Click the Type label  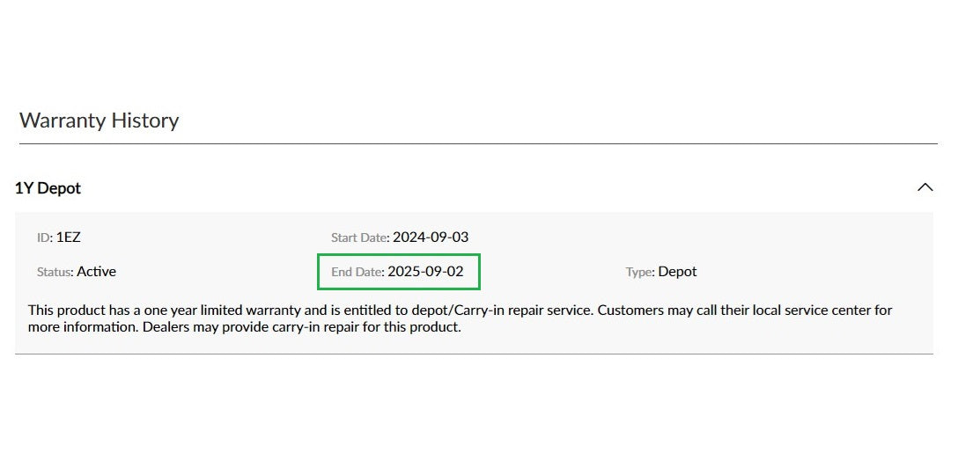pyautogui.click(x=640, y=272)
